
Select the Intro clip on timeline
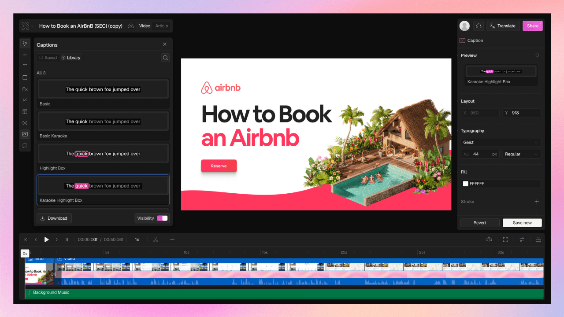tap(39, 271)
